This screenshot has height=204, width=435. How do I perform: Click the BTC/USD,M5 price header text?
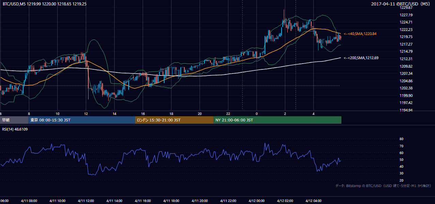click(45, 4)
